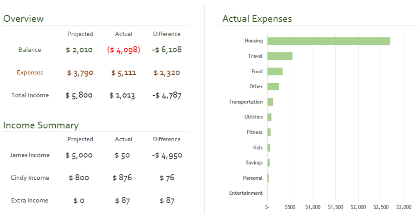Screen dimensions: 419x214
Task: Select the Income Summary heading
Action: 41,125
